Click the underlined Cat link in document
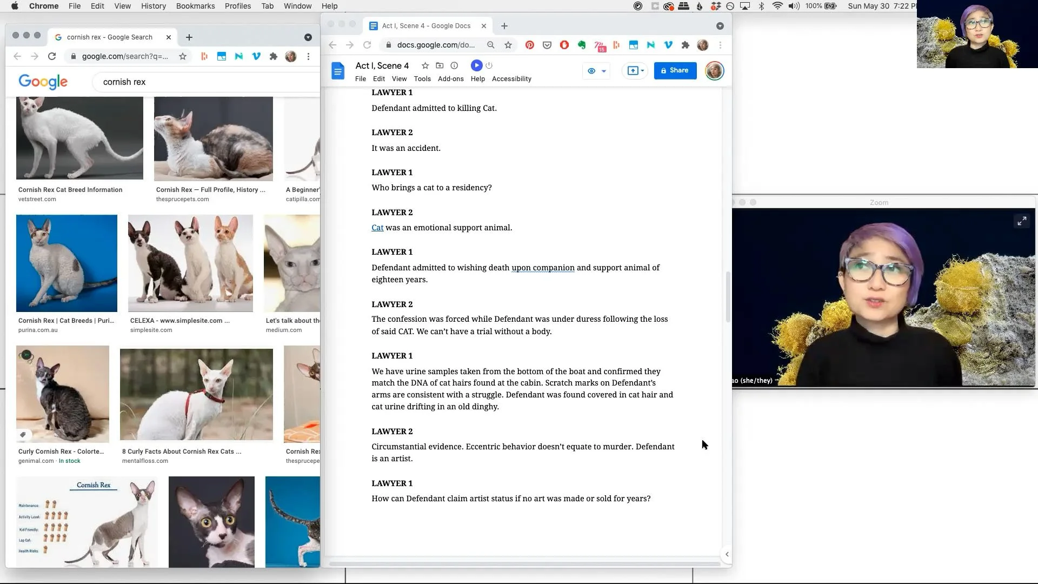The height and width of the screenshot is (584, 1038). [377, 228]
